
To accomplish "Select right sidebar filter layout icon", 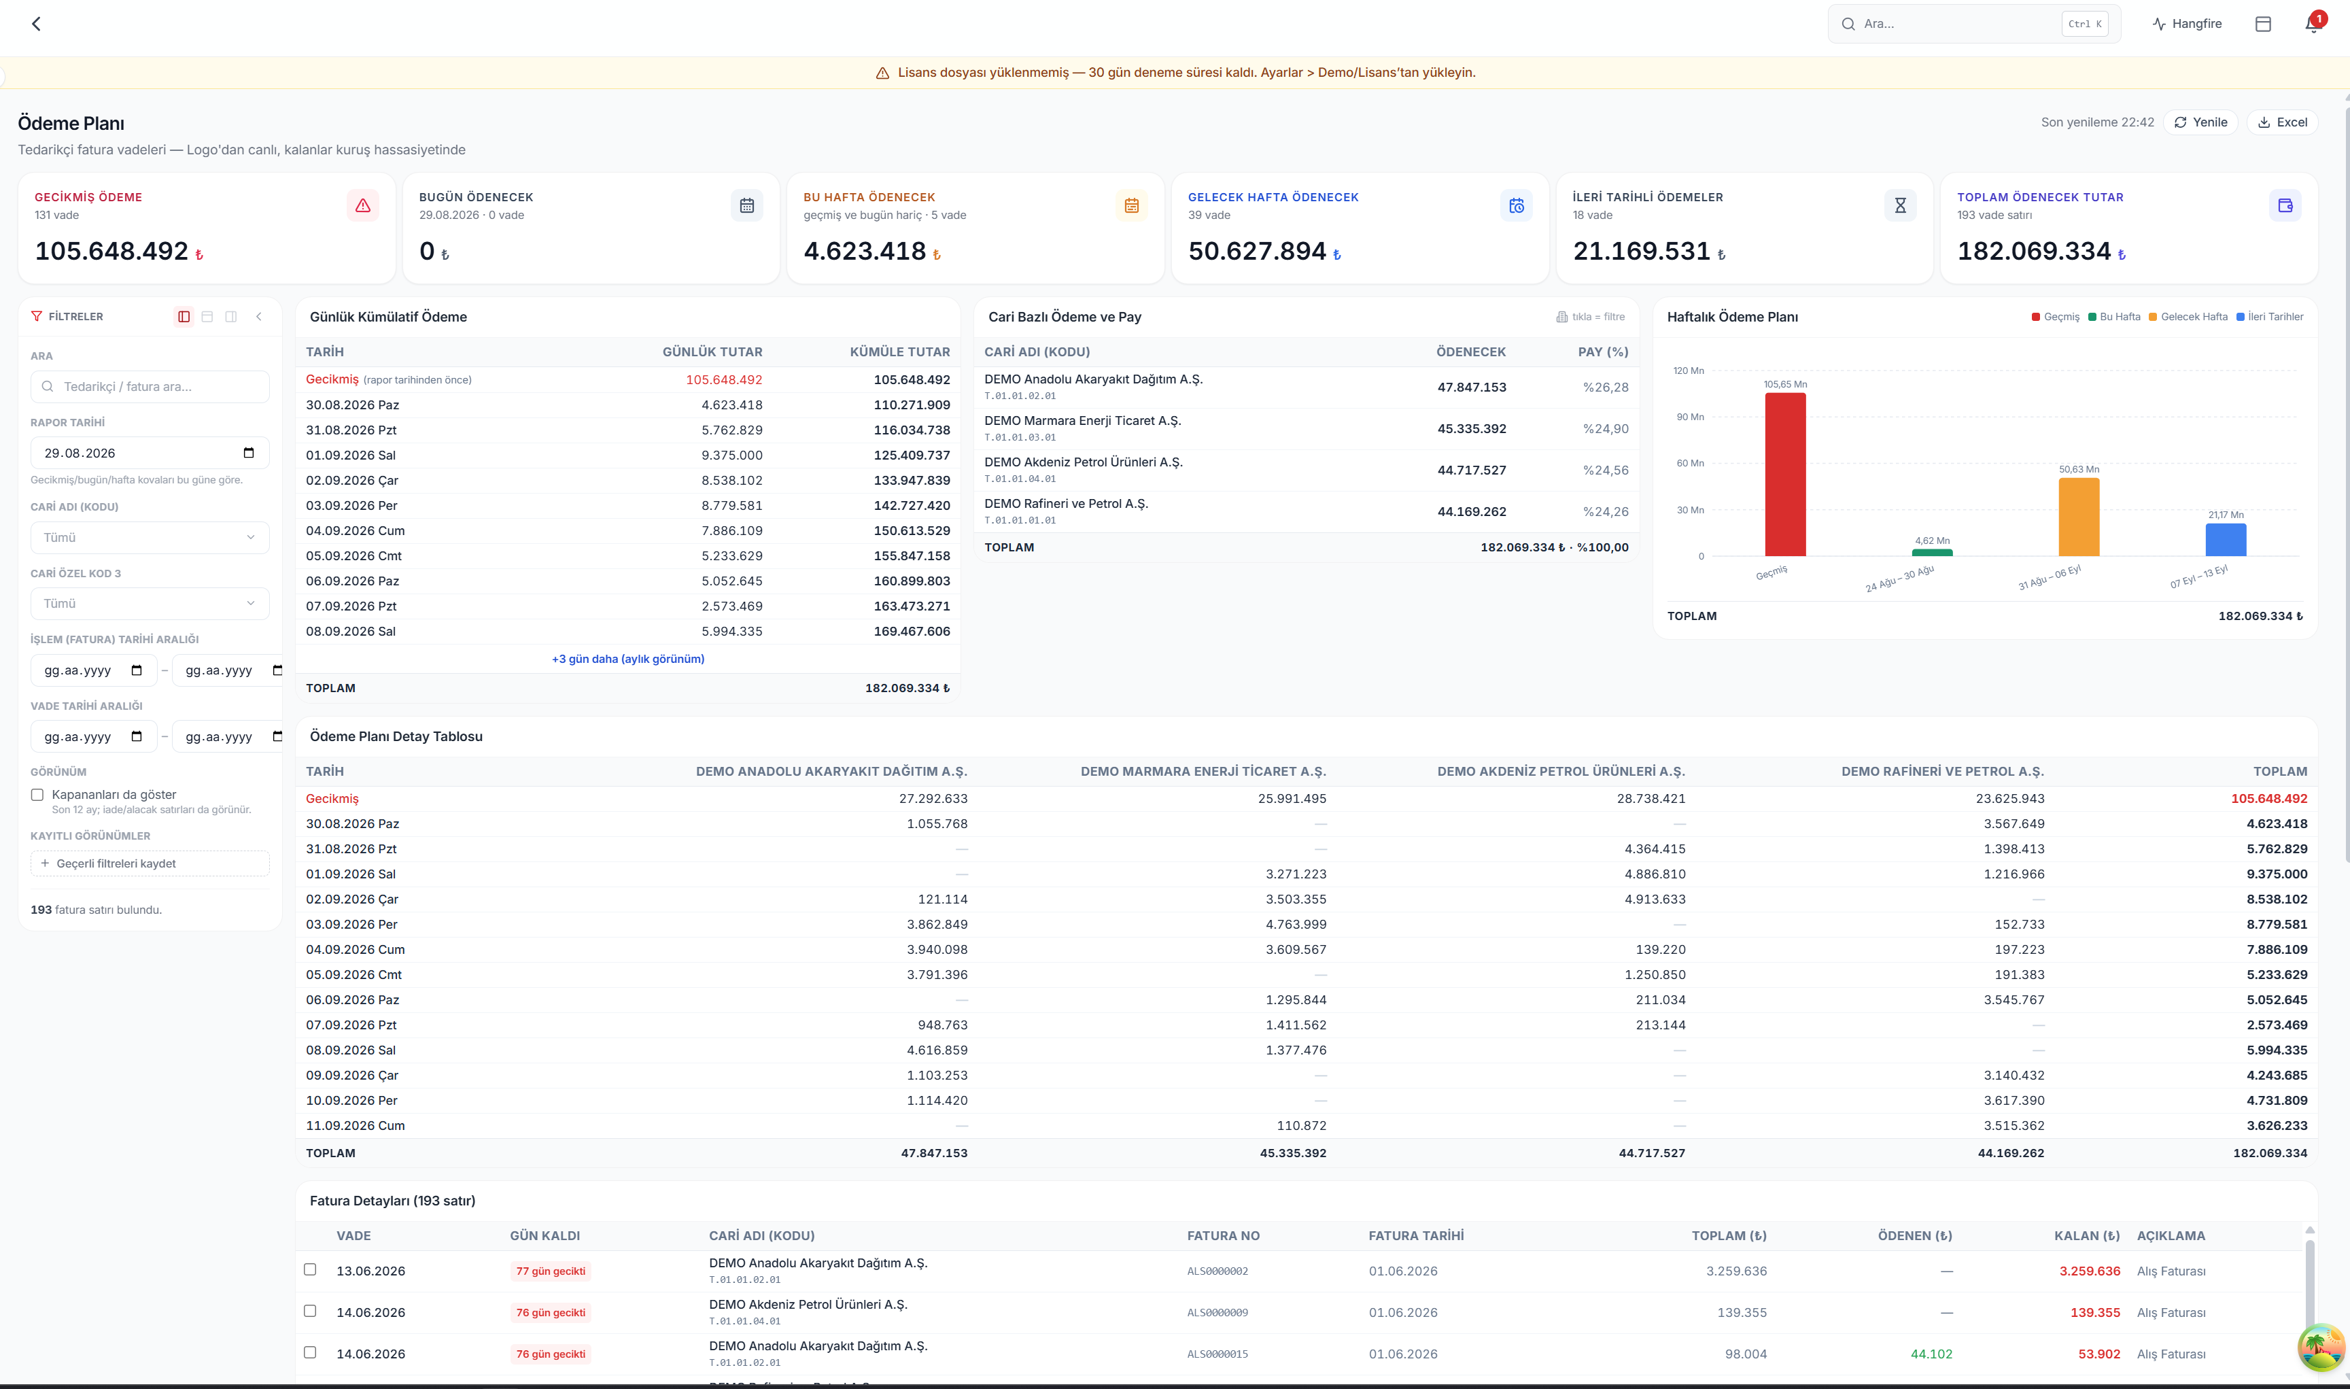I will point(231,316).
